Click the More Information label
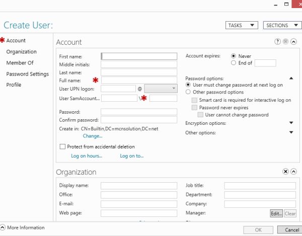 point(26,227)
